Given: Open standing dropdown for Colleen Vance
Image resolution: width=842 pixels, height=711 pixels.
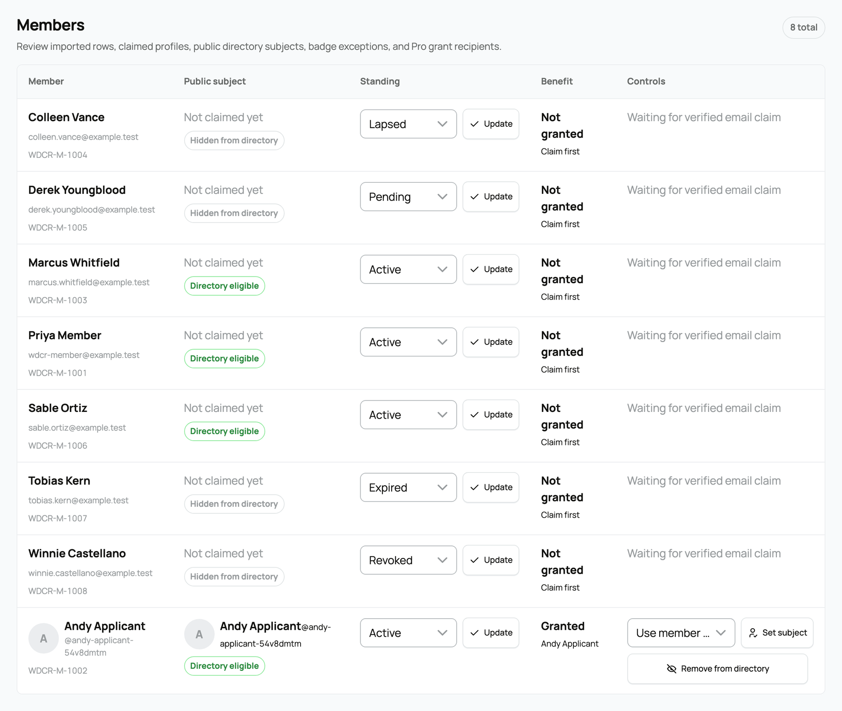Looking at the screenshot, I should [x=408, y=124].
